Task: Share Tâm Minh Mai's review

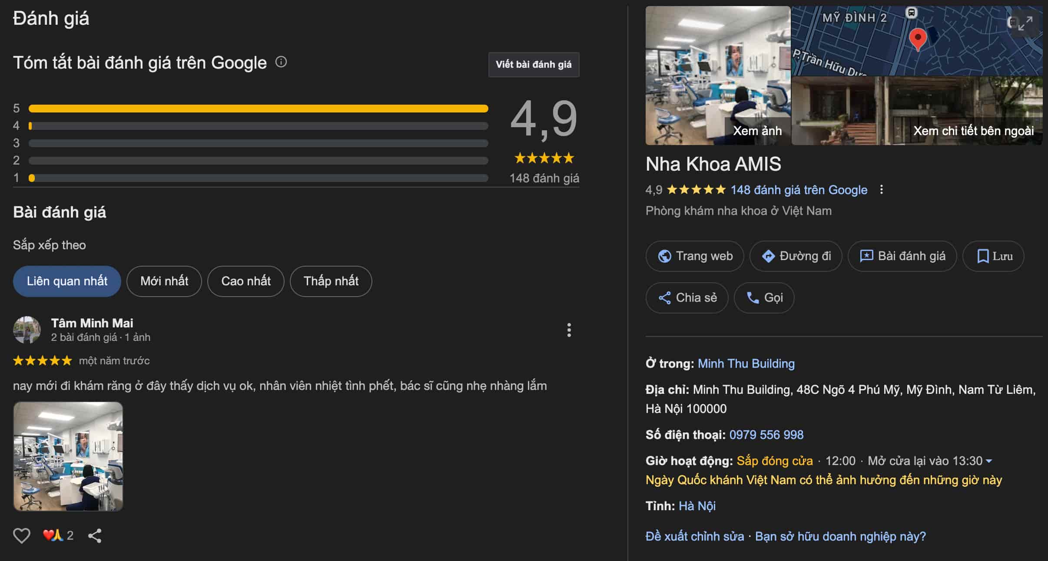Action: coord(95,535)
